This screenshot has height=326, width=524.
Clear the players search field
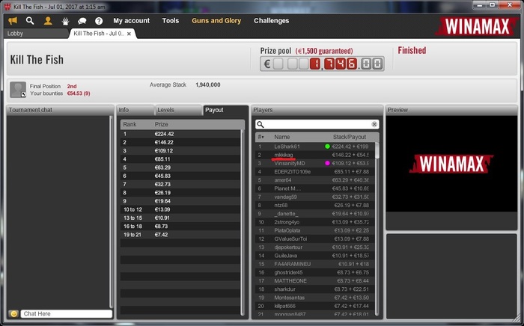click(374, 124)
